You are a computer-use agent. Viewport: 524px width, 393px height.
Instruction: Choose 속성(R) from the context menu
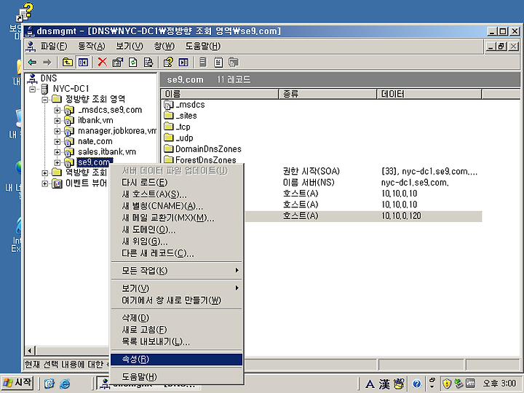[x=176, y=360]
